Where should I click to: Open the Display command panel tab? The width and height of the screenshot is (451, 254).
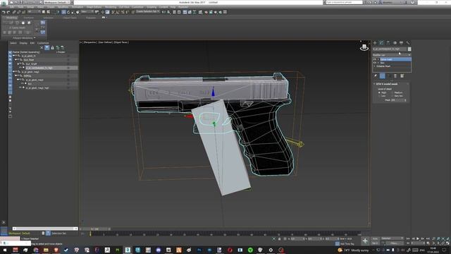(x=401, y=43)
